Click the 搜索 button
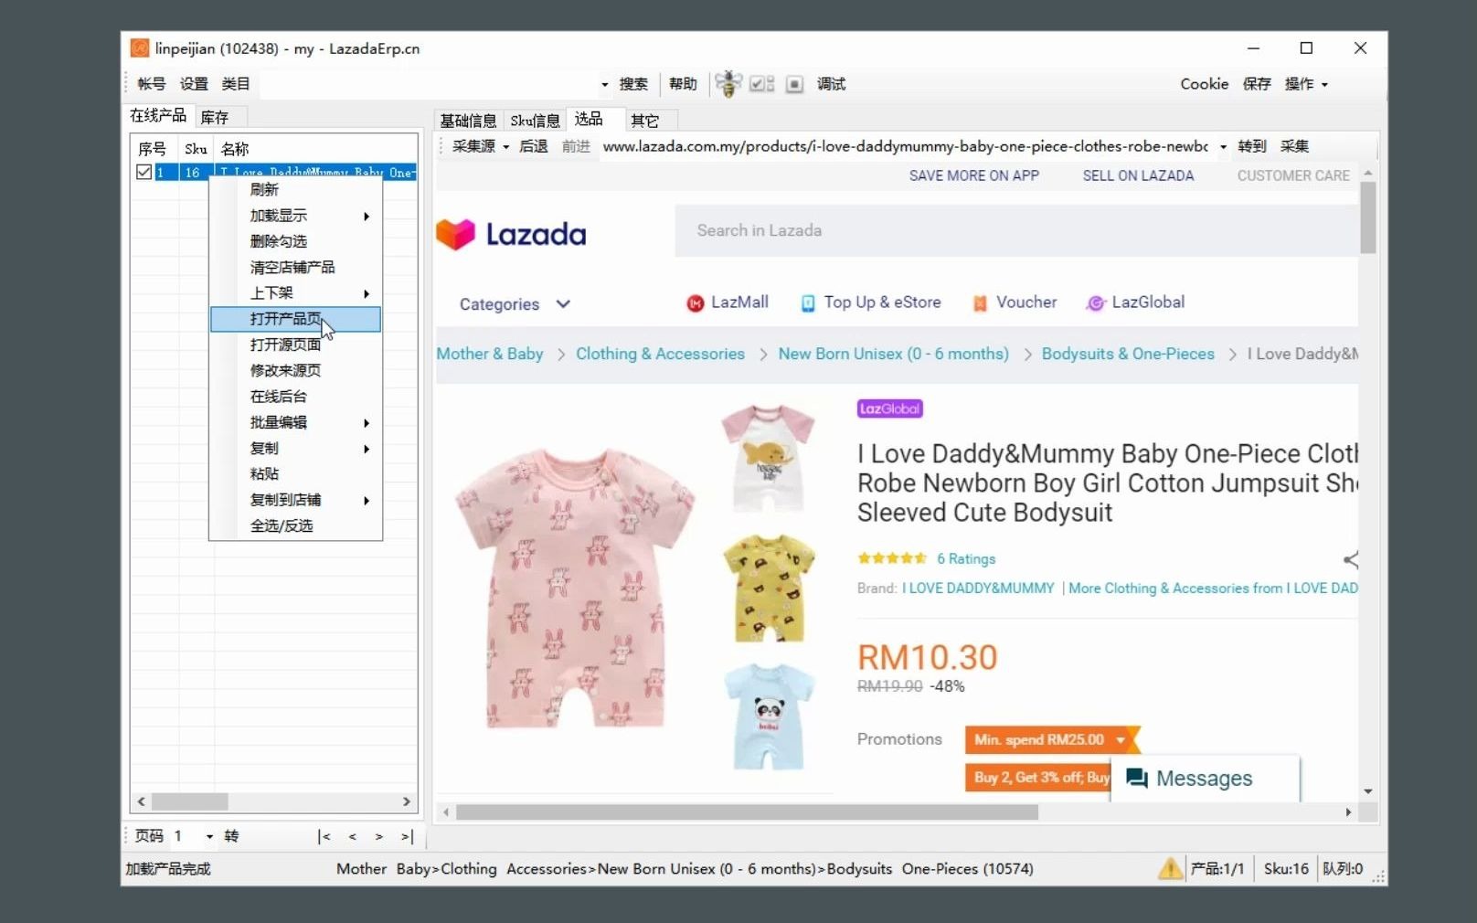The image size is (1477, 923). [633, 84]
